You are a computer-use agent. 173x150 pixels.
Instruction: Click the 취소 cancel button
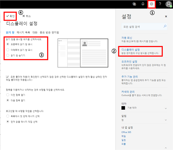click(27, 16)
